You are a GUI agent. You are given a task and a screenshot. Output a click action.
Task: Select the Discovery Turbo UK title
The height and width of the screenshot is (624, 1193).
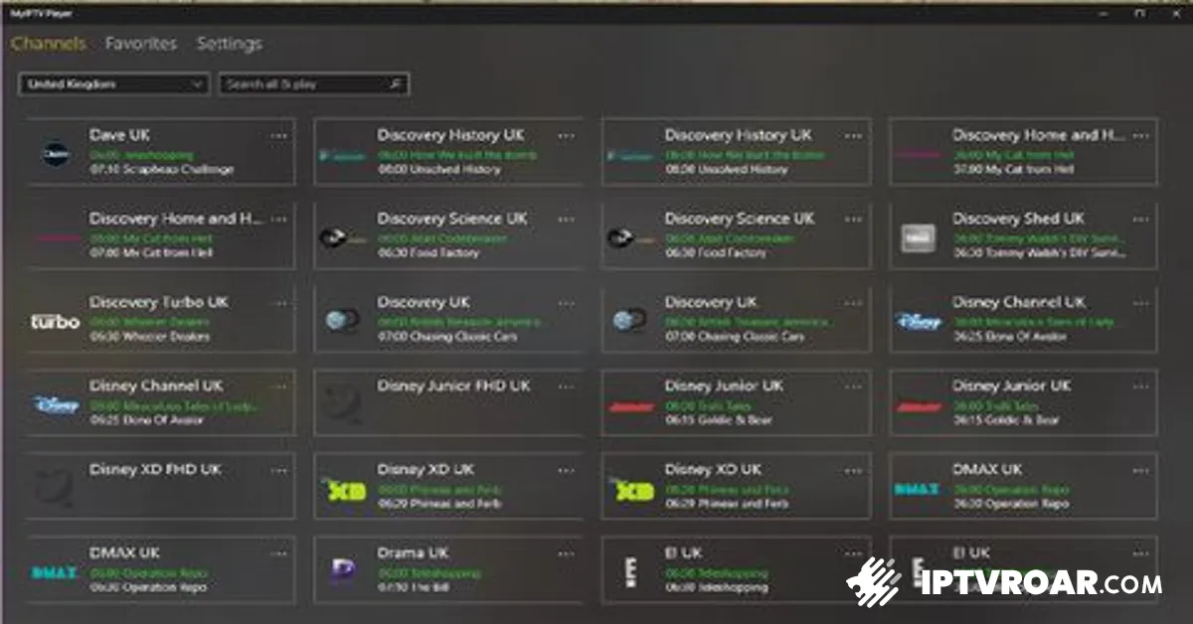click(x=159, y=302)
